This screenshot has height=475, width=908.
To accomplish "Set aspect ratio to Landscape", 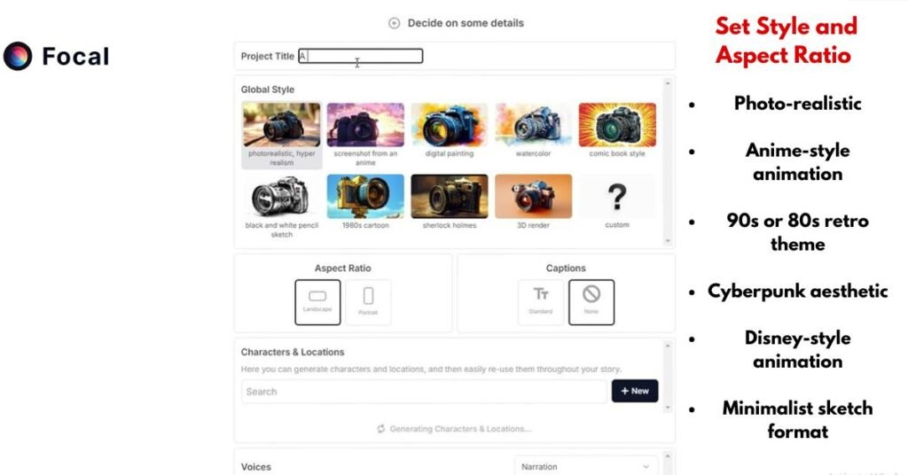I will coord(317,301).
